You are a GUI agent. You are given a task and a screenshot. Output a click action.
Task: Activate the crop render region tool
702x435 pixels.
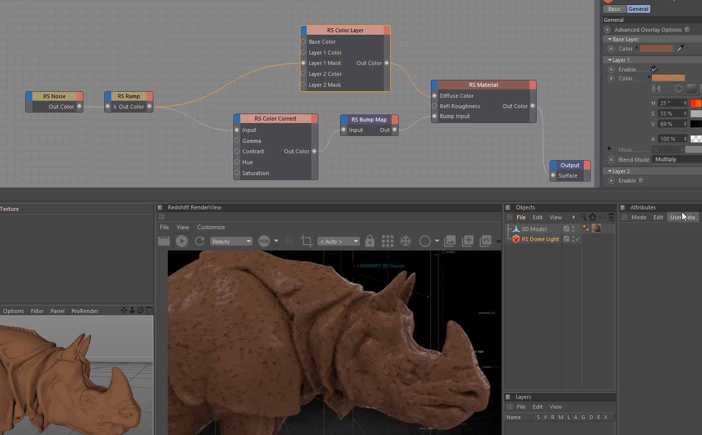click(306, 241)
